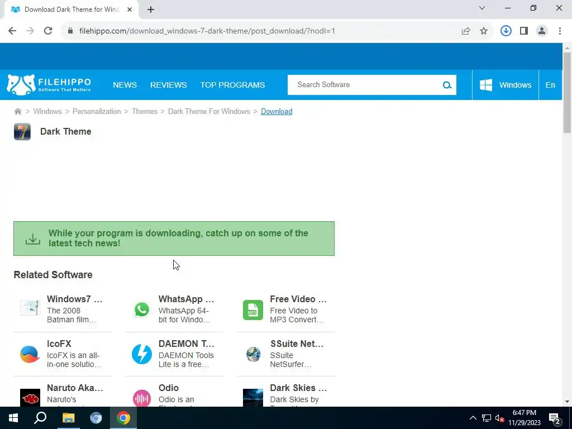Select the Download Dark Theme tab
The width and height of the screenshot is (572, 429).
point(71,9)
